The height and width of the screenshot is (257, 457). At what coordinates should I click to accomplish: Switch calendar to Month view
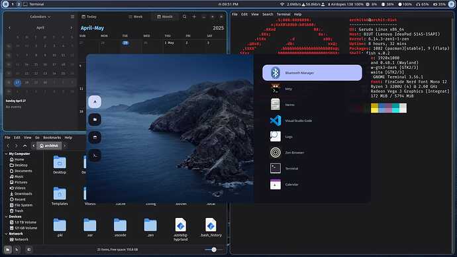(x=165, y=17)
